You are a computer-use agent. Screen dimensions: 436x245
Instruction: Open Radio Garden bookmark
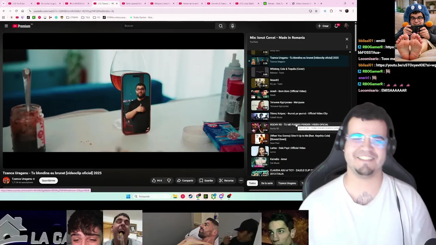coord(142,17)
